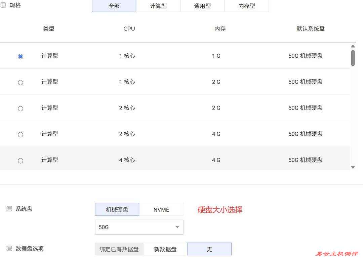Select the 4核心 4G spec radio button
Screen dimensions: 363x260
coord(21,160)
